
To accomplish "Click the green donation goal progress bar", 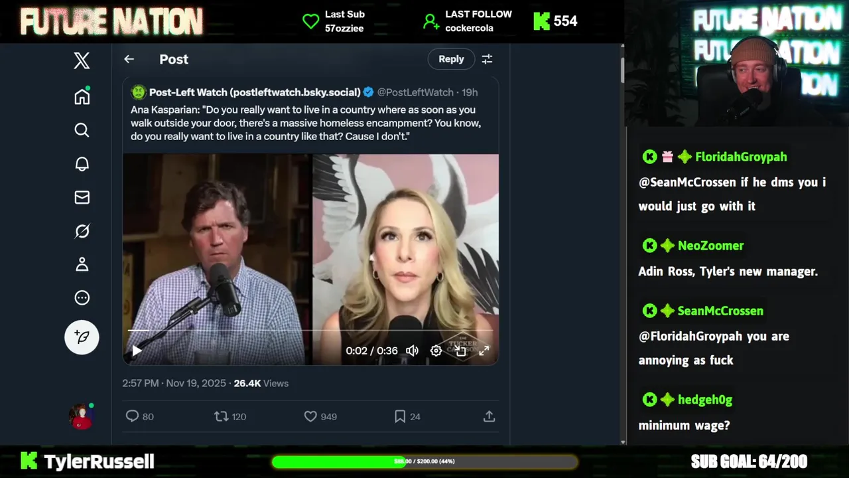I will 424,461.
